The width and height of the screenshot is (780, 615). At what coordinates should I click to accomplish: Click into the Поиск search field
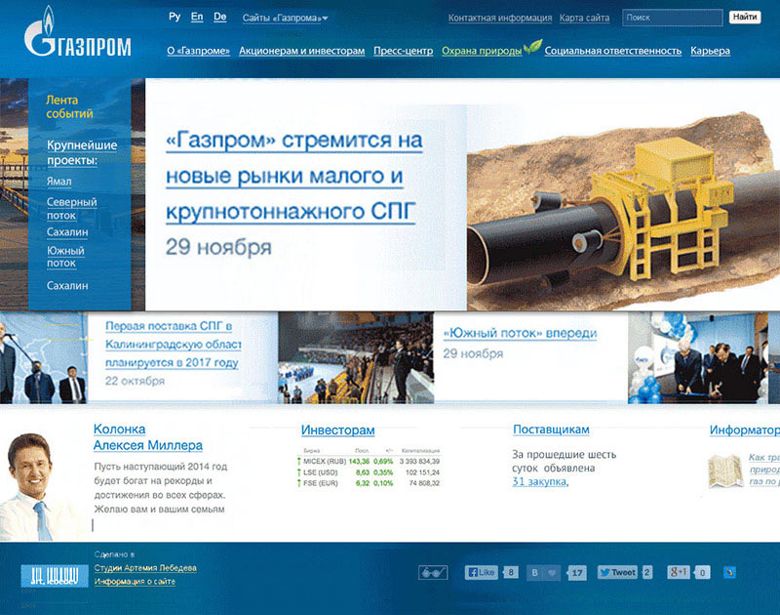pyautogui.click(x=671, y=18)
